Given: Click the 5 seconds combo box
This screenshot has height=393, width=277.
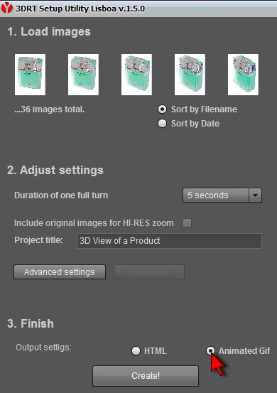Looking at the screenshot, I should tap(222, 195).
